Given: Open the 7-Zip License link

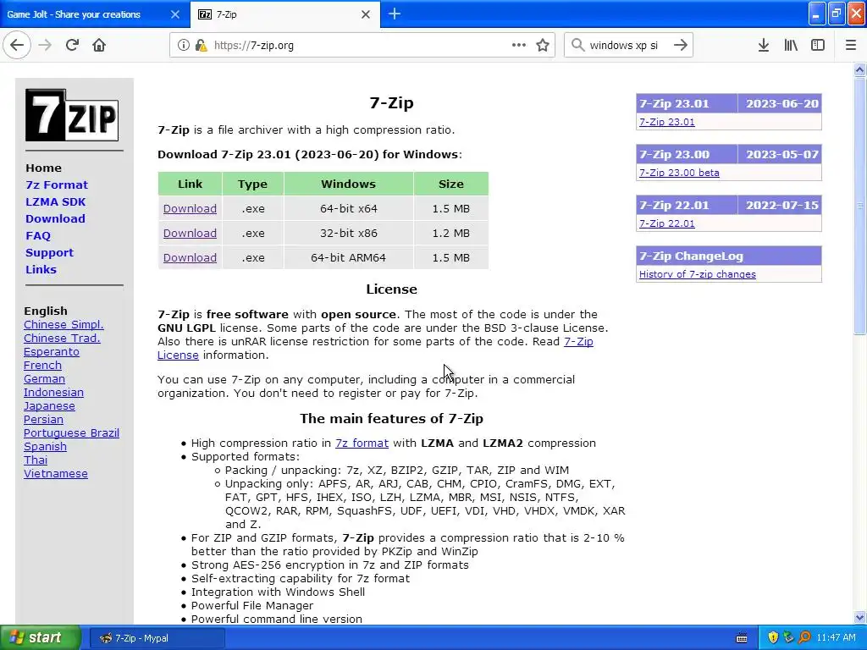Looking at the screenshot, I should pos(578,342).
